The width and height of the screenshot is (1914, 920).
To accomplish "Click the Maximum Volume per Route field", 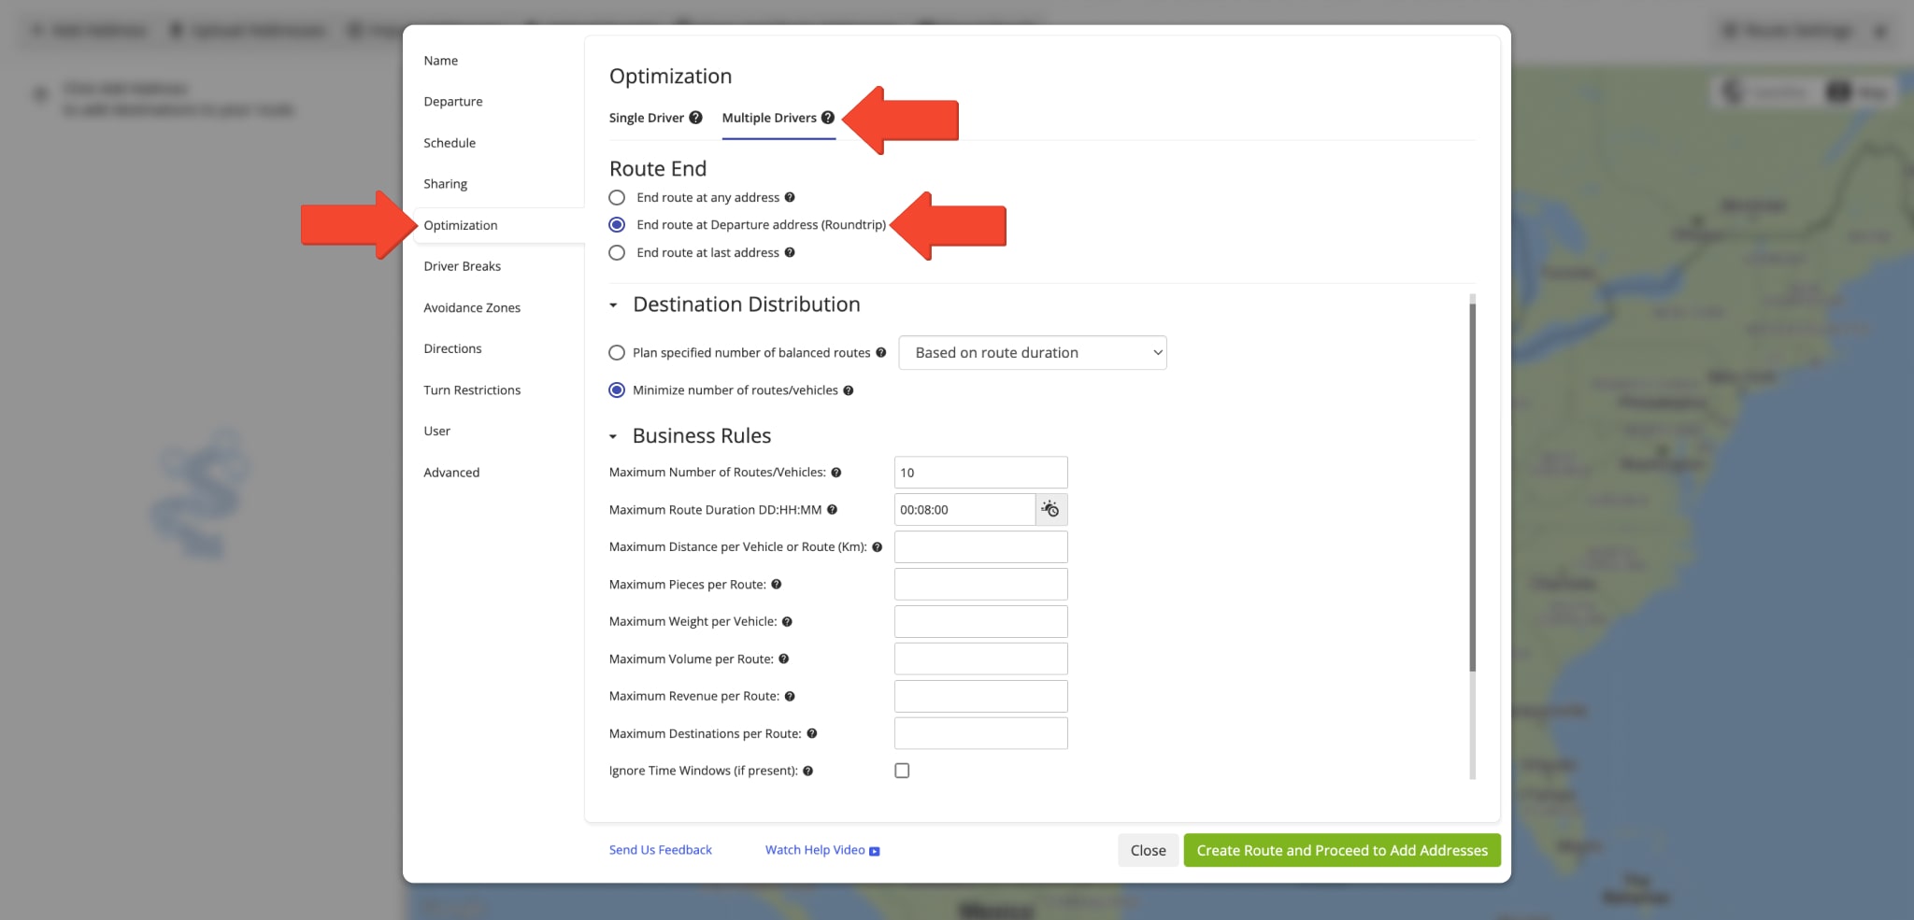I will click(981, 659).
